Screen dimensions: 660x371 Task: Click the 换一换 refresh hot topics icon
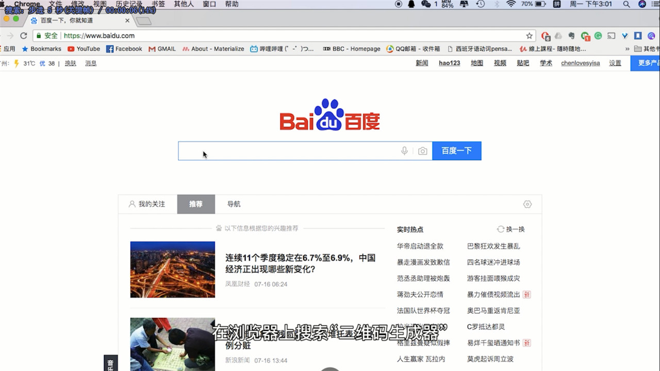(500, 229)
